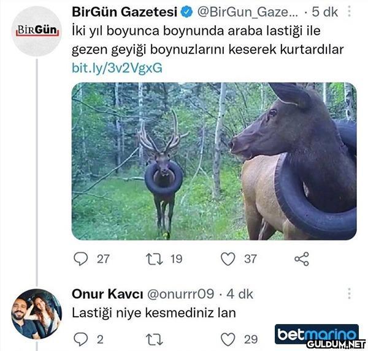Open reply icon on BirGün tweet
The image size is (368, 351).
(81, 259)
